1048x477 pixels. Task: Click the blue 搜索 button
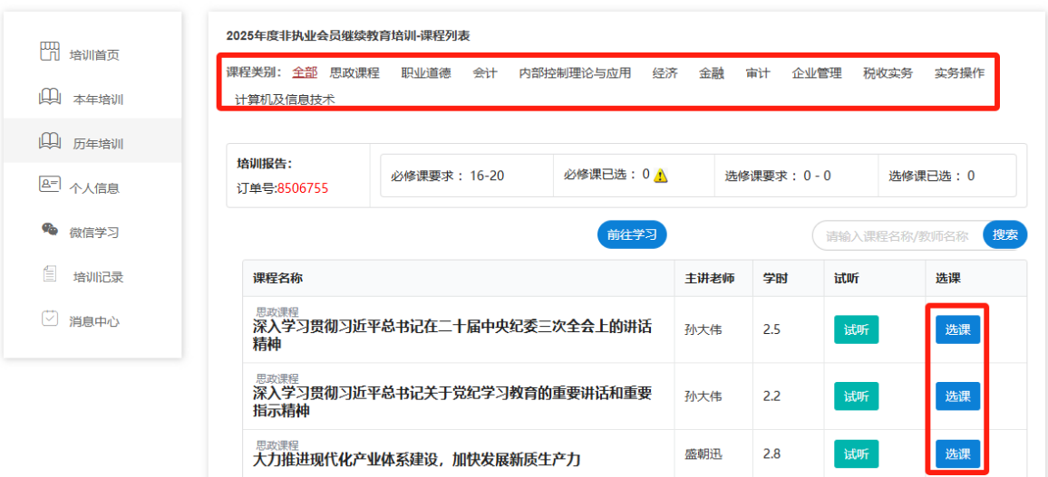click(x=1004, y=235)
